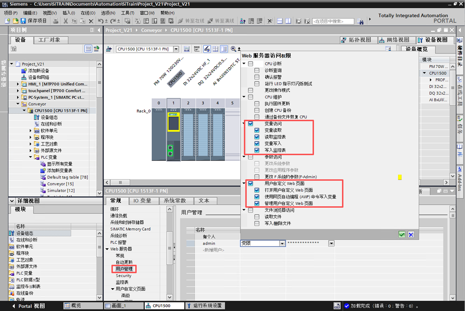Click the yellow square marker in the device view

point(400,178)
